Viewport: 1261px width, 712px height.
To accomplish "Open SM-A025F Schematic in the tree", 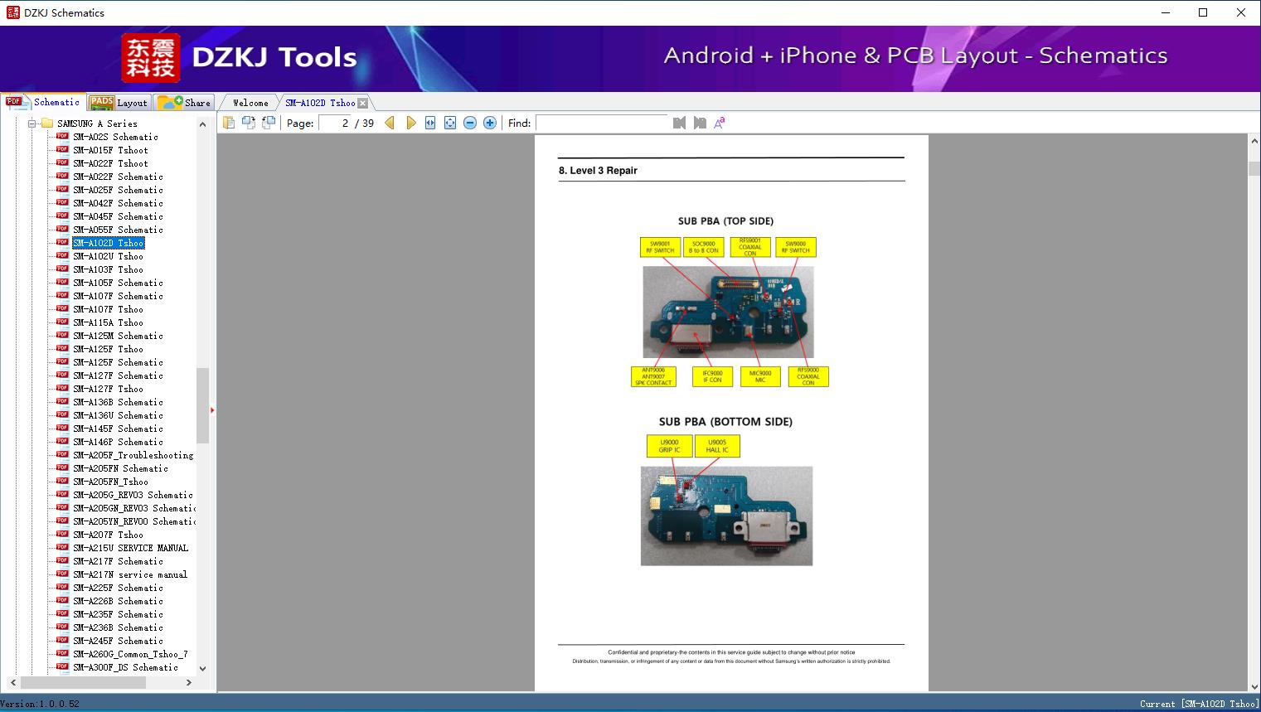I will pyautogui.click(x=118, y=190).
